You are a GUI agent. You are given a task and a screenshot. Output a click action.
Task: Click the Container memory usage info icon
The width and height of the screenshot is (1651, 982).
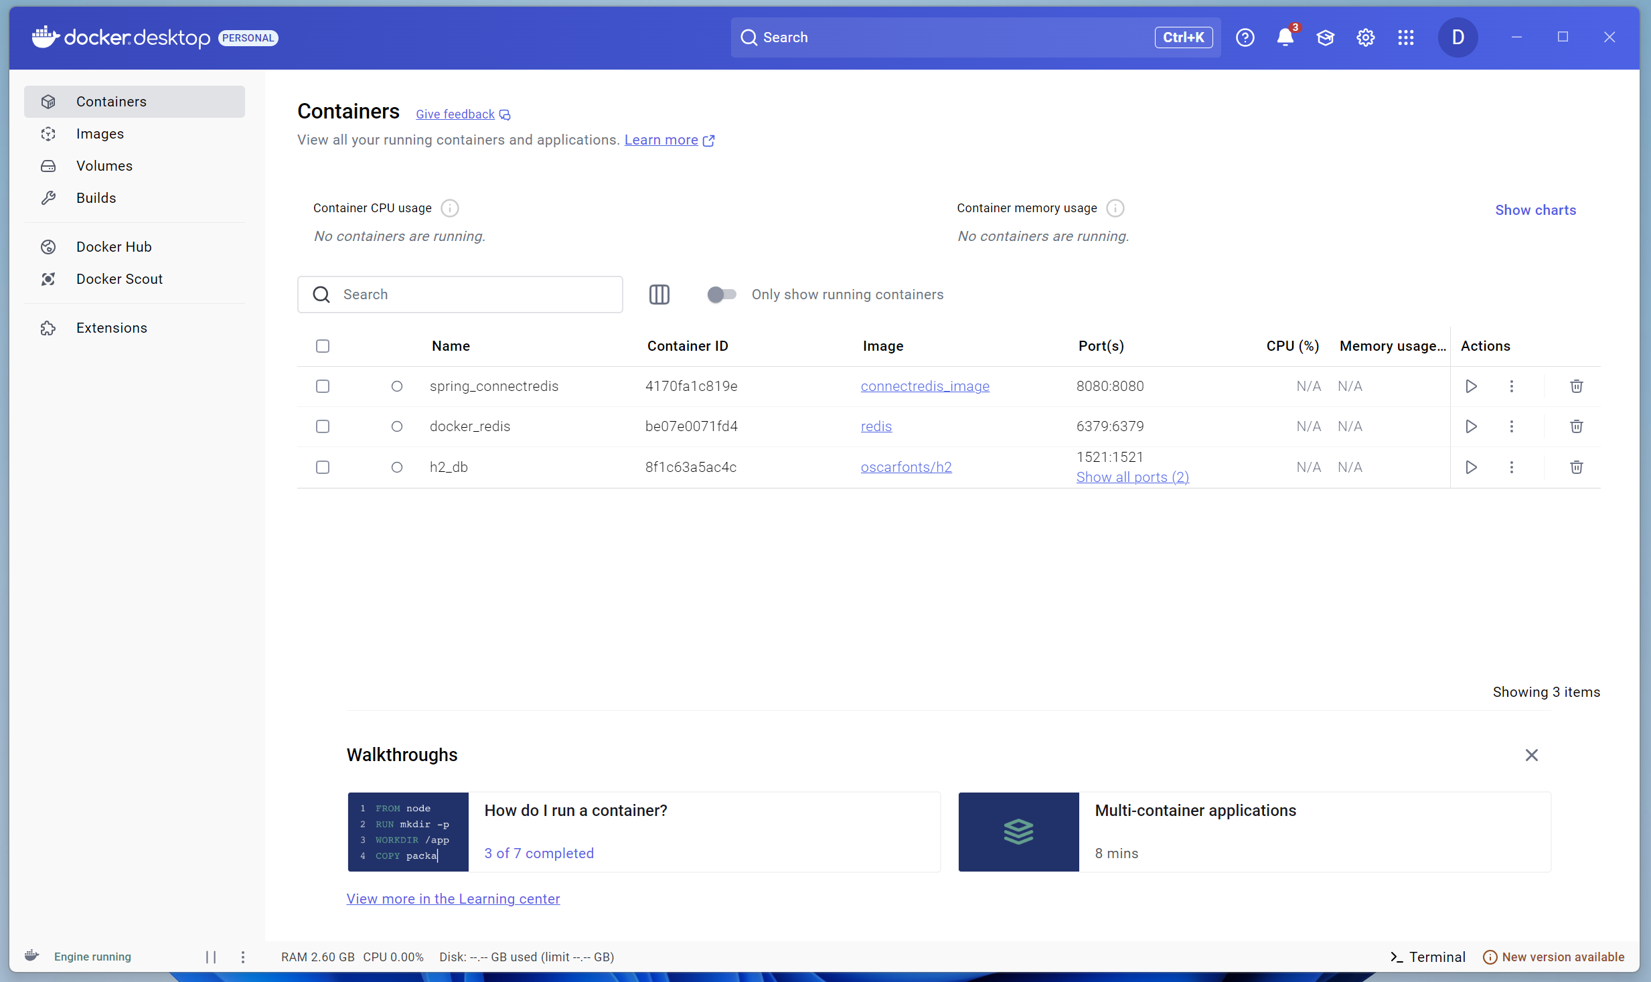[x=1115, y=209]
